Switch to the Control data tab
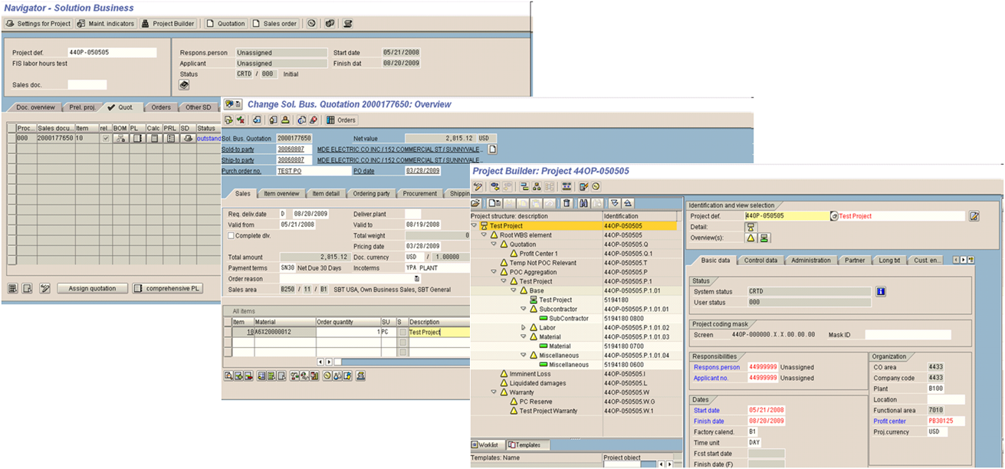This screenshot has width=1005, height=469. tap(760, 261)
